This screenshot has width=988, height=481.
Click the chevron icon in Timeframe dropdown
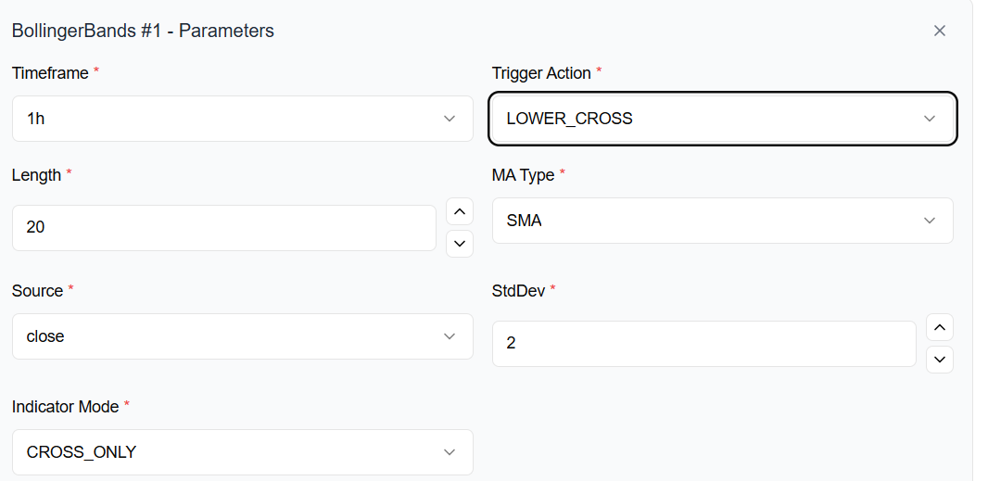[450, 119]
